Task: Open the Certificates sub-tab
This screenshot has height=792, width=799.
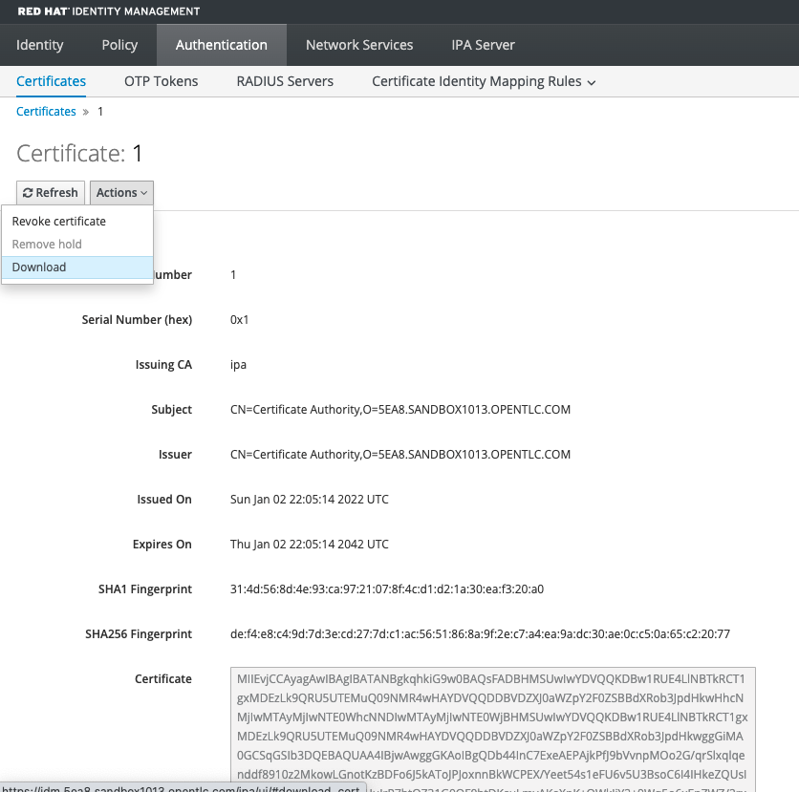Action: 51,81
